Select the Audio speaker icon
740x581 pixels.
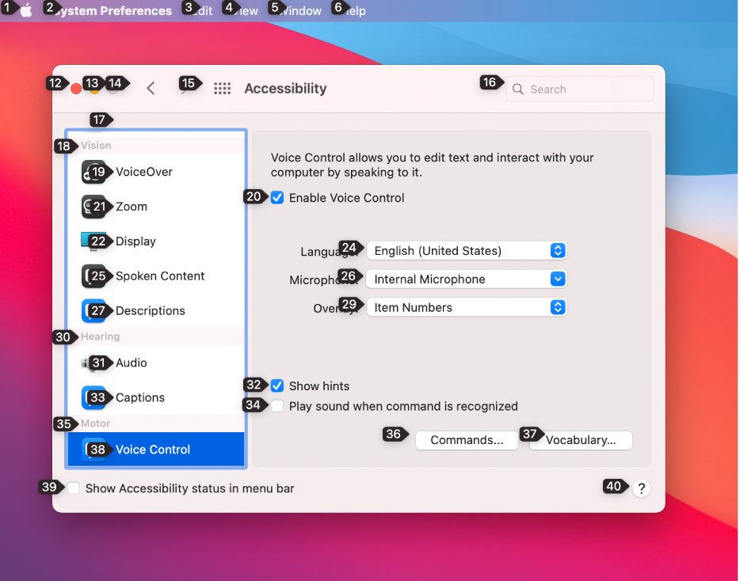tap(93, 363)
